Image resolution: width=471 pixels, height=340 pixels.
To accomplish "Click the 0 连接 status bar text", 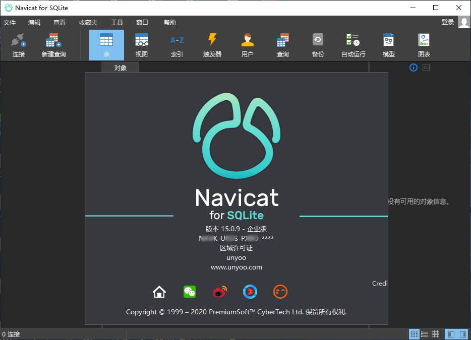I will (11, 334).
